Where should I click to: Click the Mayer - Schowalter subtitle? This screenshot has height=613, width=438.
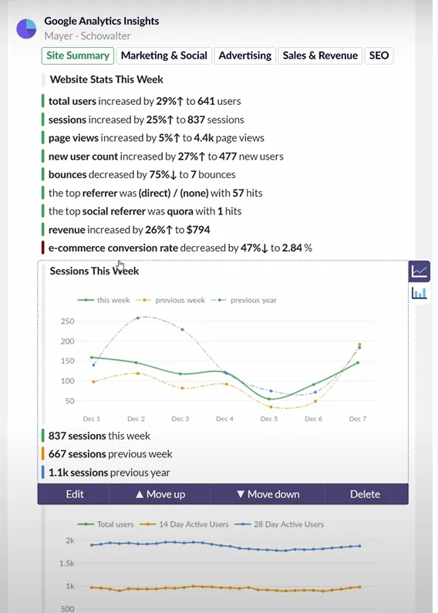click(x=87, y=36)
